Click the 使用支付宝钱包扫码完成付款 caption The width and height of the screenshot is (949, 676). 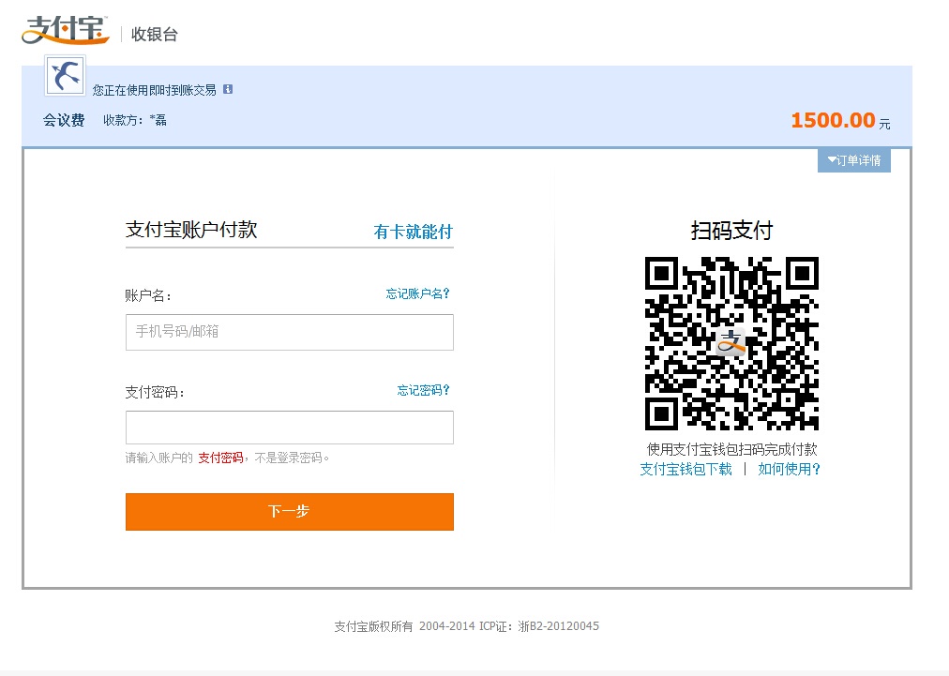coord(731,450)
